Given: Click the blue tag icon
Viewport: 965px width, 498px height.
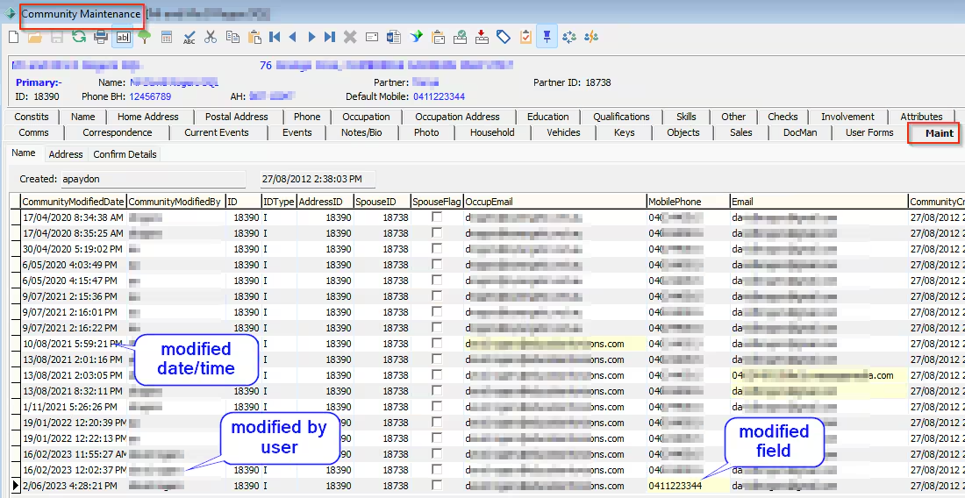Looking at the screenshot, I should 504,37.
